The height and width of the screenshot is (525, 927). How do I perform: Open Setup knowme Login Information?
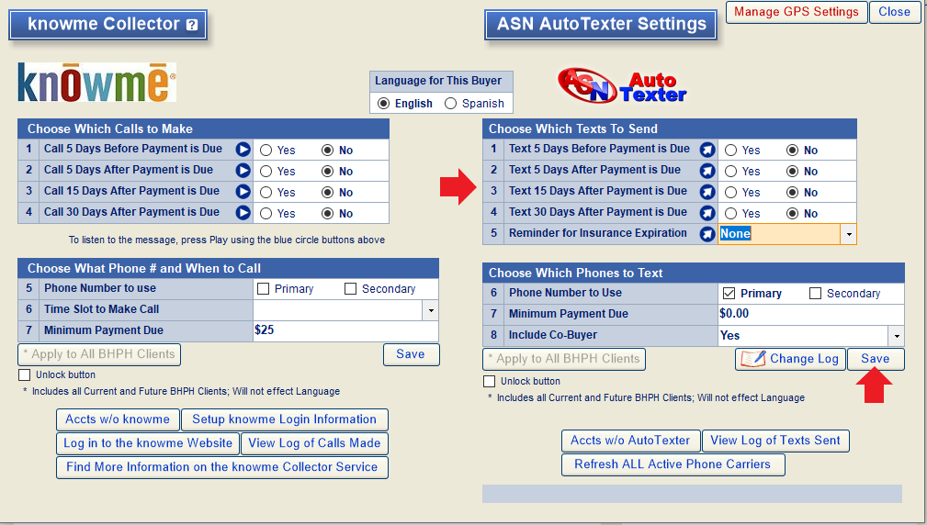tap(285, 419)
